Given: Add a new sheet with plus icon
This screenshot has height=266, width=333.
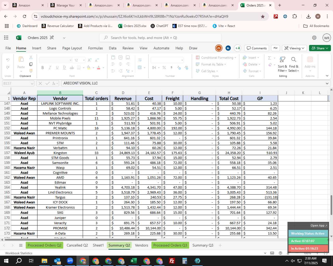Looking at the screenshot, I should point(220,245).
